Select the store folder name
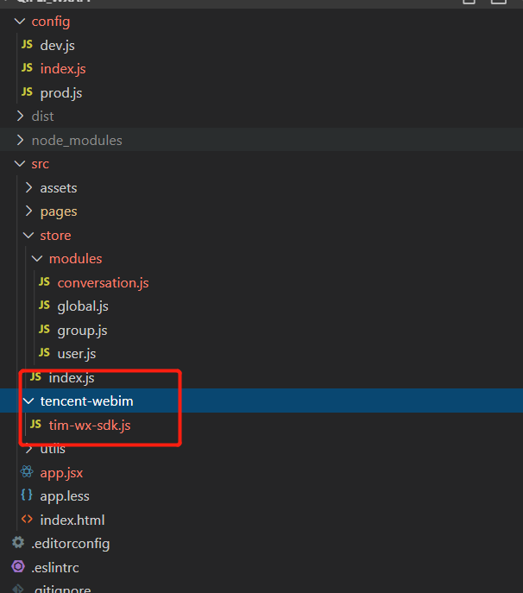The height and width of the screenshot is (593, 523). coord(55,236)
